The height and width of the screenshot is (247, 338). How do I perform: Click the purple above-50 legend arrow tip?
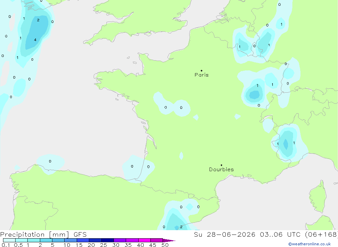point(169,241)
